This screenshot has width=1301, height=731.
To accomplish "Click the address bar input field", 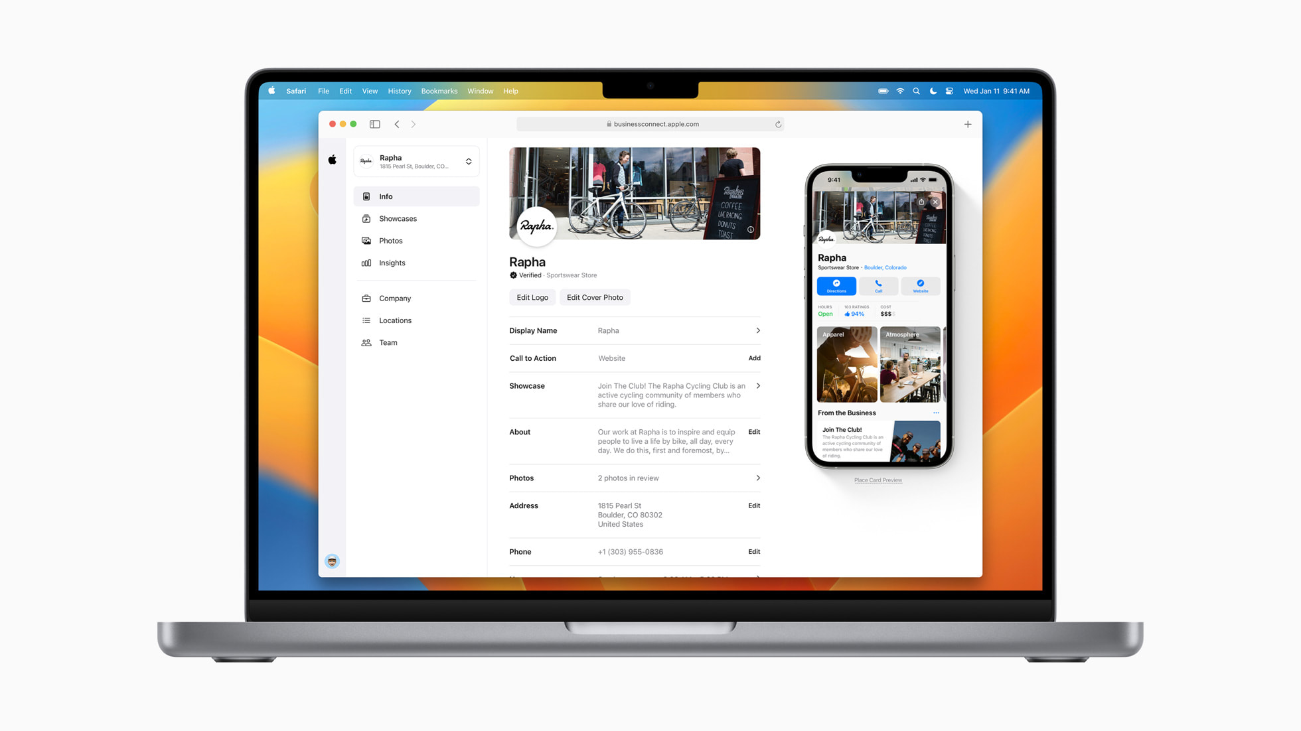I will [650, 124].
